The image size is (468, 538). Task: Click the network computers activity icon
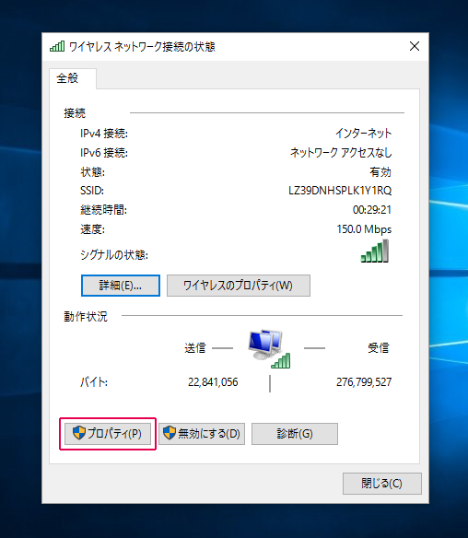269,348
